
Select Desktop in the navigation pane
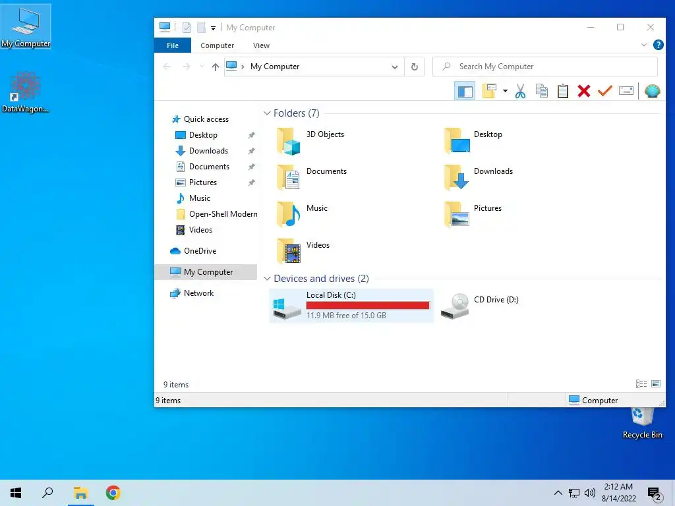(203, 135)
